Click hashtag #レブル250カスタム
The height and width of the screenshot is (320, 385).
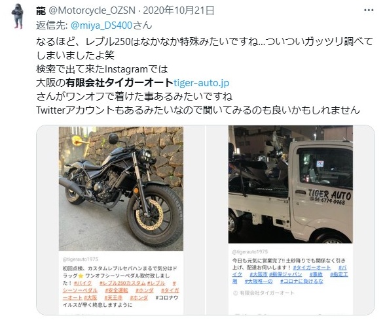[122, 283]
